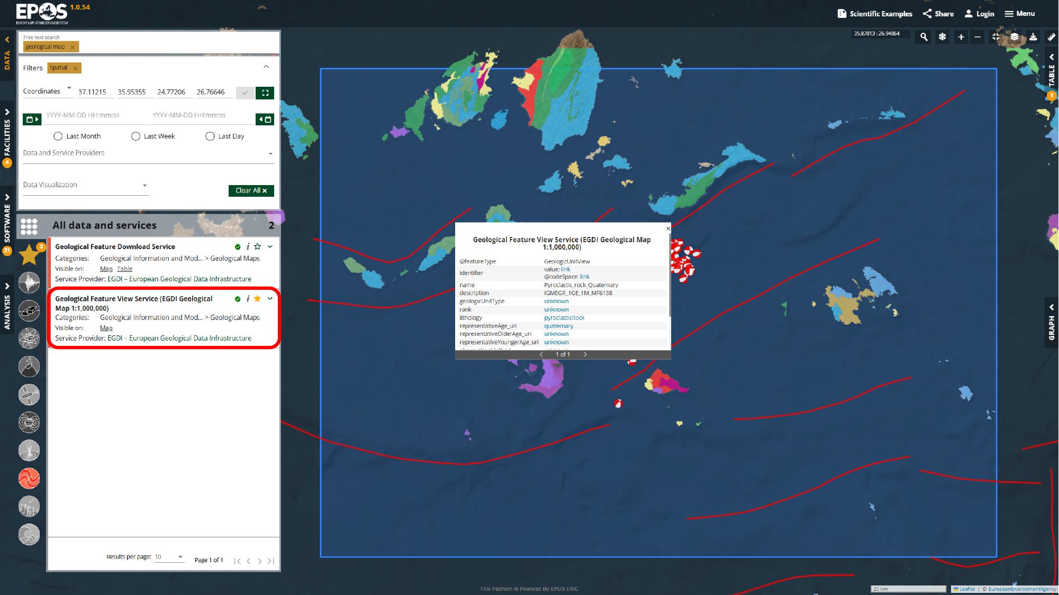Click the map layers icon in the toolbar
The width and height of the screenshot is (1059, 595).
coord(1015,37)
